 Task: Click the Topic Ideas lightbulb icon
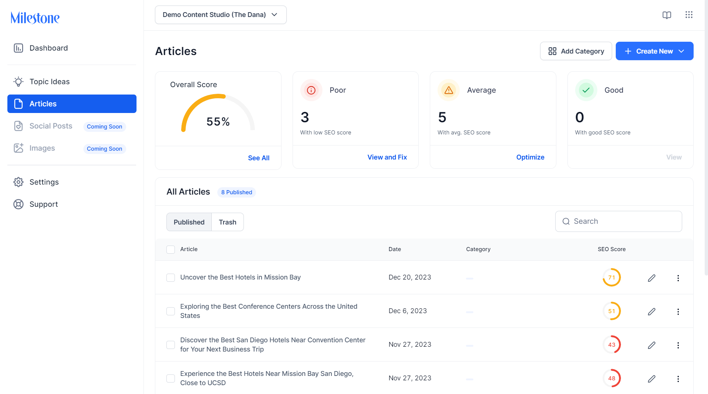click(x=18, y=82)
